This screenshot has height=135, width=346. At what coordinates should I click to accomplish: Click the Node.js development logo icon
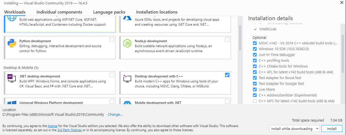tap(127, 43)
